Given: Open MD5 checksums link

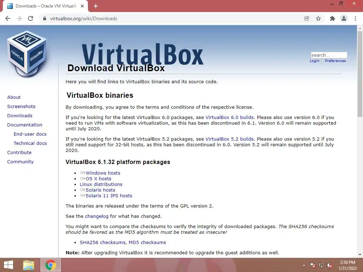Looking at the screenshot, I should tap(147, 242).
